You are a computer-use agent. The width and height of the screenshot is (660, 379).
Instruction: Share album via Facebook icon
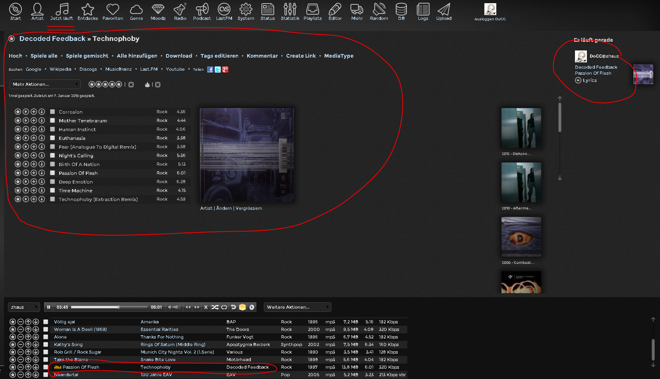click(x=210, y=70)
